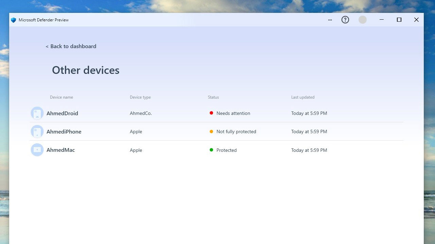Image resolution: width=435 pixels, height=244 pixels.
Task: Click the red Needs attention status dot
Action: [211, 113]
